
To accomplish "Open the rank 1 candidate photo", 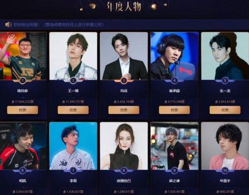I will [x=23, y=56].
